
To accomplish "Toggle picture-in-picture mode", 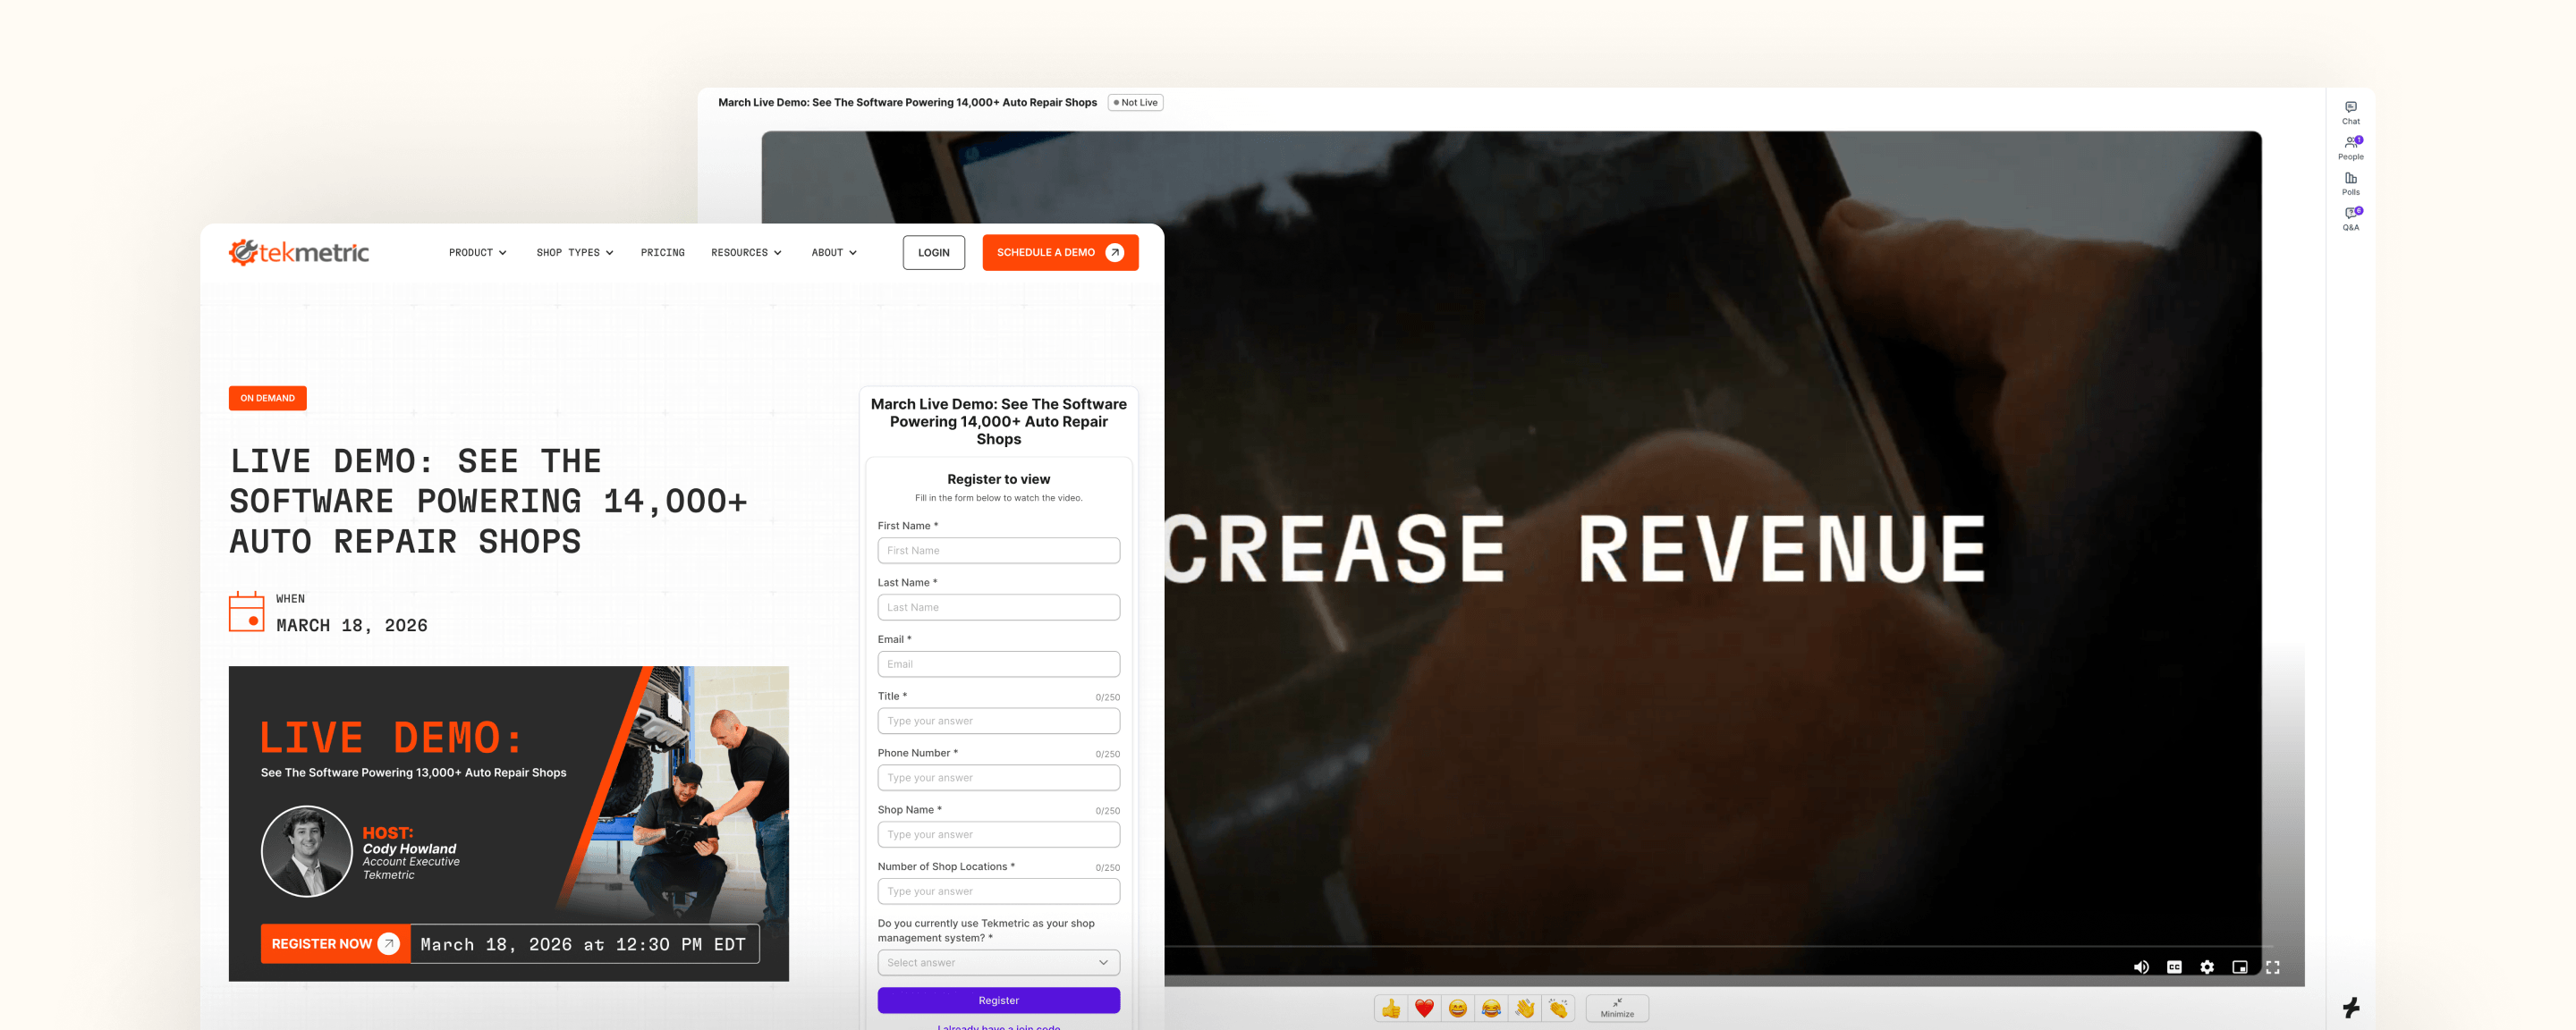I will tap(2240, 967).
